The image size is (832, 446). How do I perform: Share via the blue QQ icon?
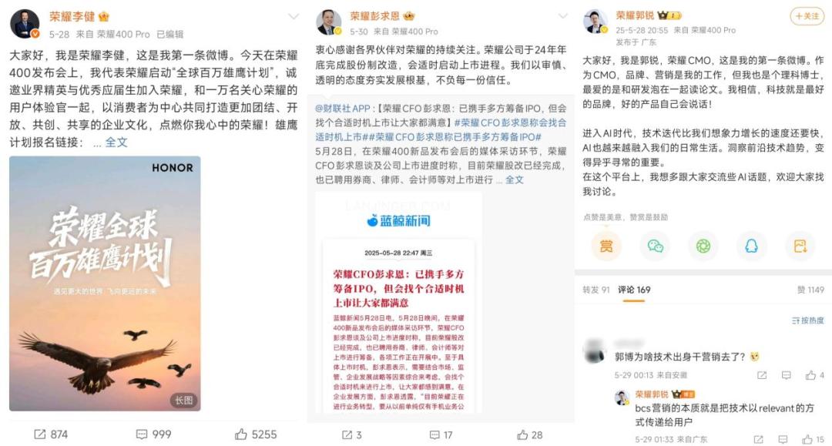click(751, 246)
